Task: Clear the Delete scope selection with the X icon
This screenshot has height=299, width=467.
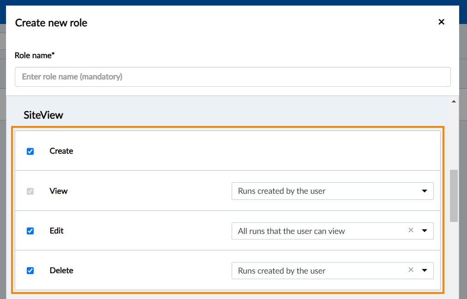Action: point(411,270)
